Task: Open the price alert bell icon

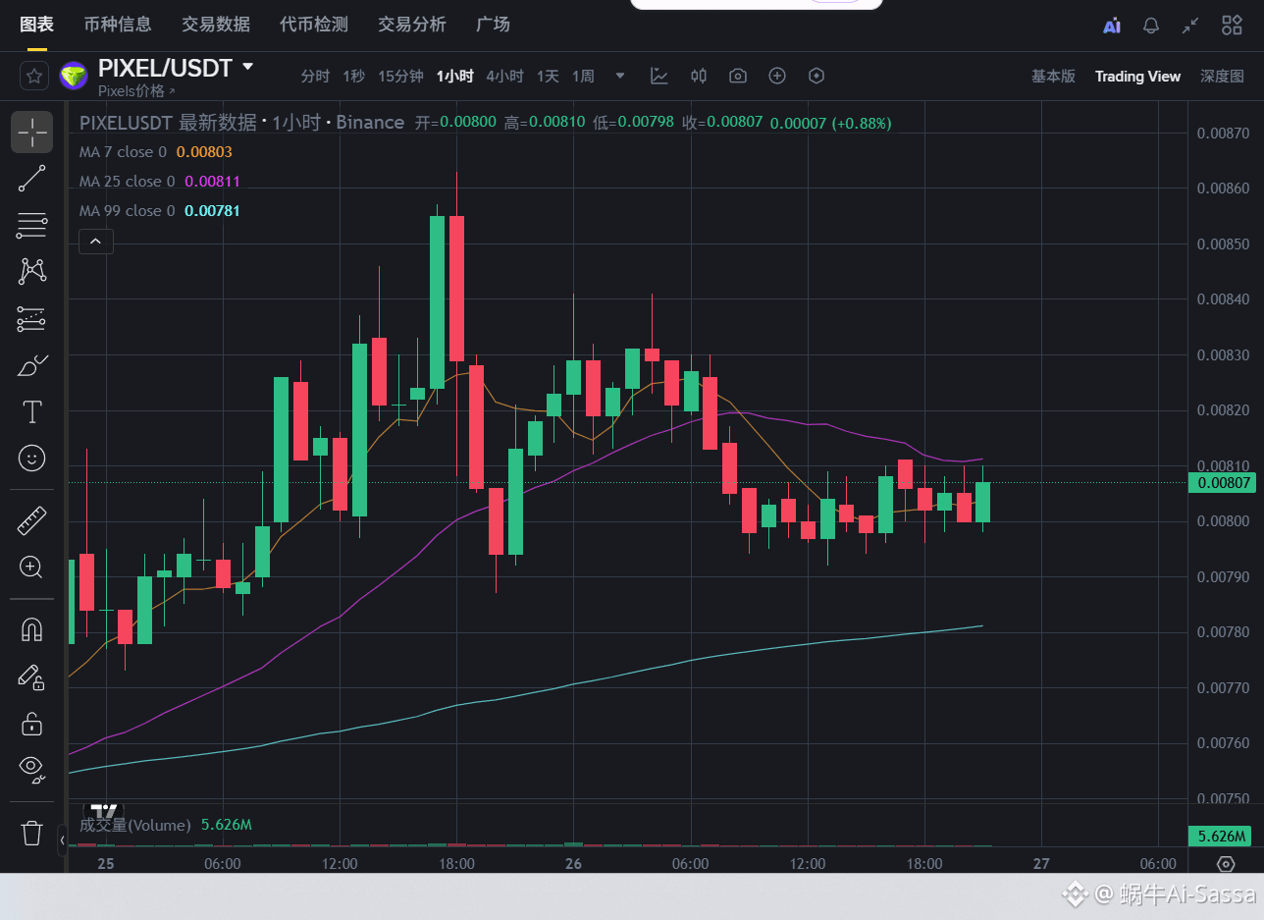Action: click(x=1151, y=26)
